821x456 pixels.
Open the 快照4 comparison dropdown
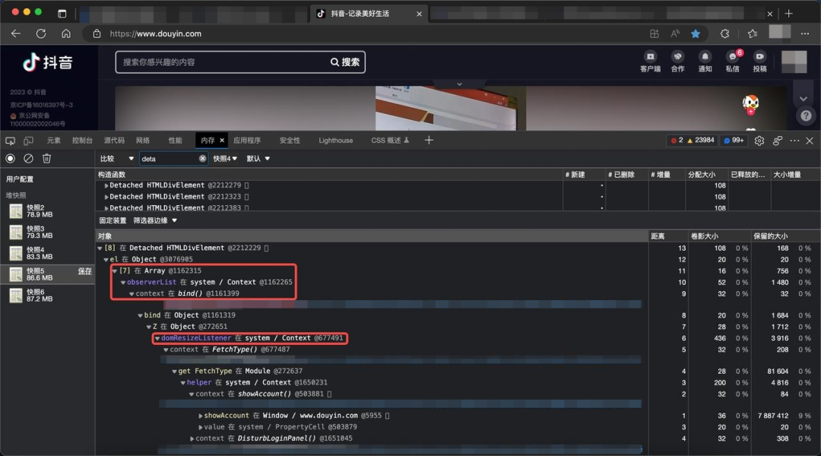coord(225,159)
